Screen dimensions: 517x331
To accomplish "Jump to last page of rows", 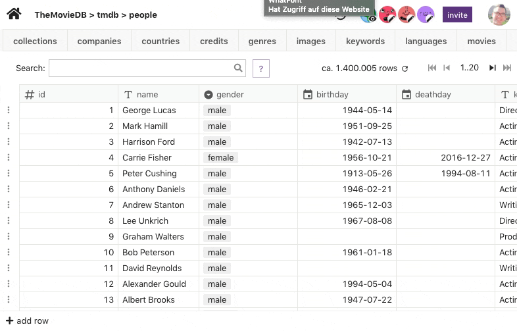I will (507, 68).
